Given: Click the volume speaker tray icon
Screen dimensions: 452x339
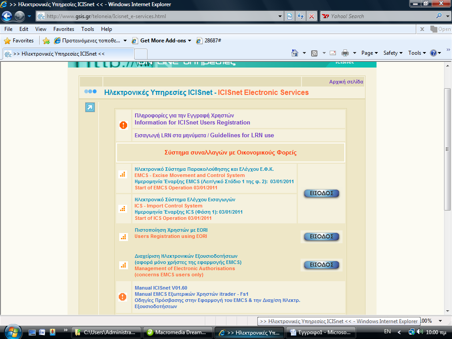Looking at the screenshot, I should [x=420, y=332].
